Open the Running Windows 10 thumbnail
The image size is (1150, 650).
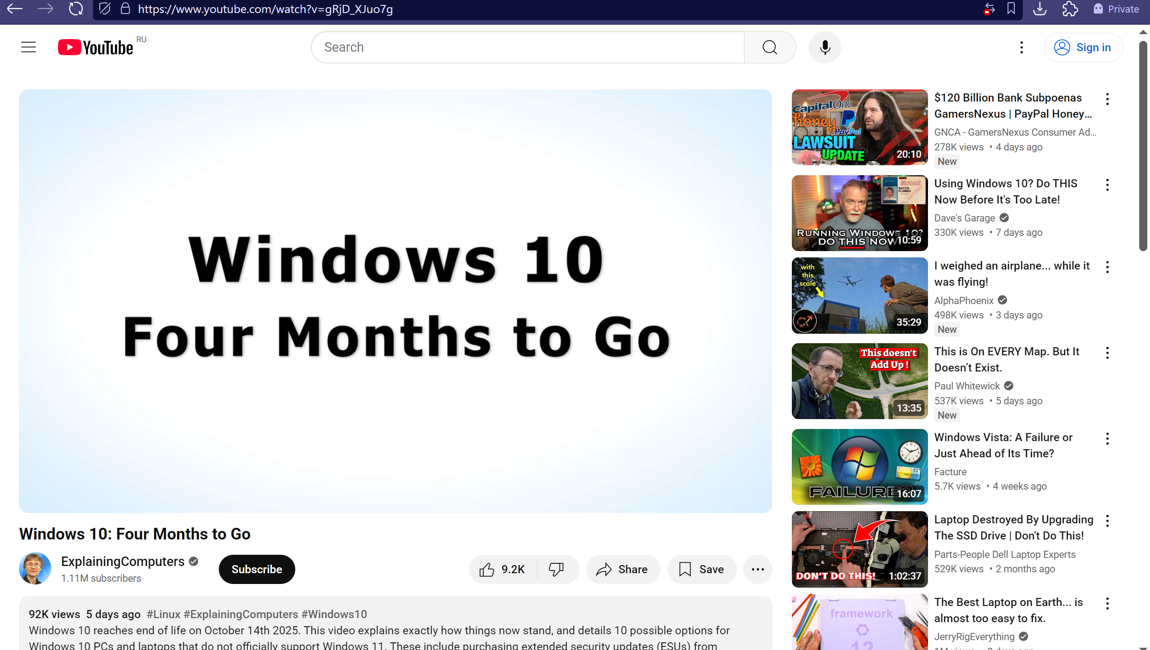pyautogui.click(x=860, y=213)
